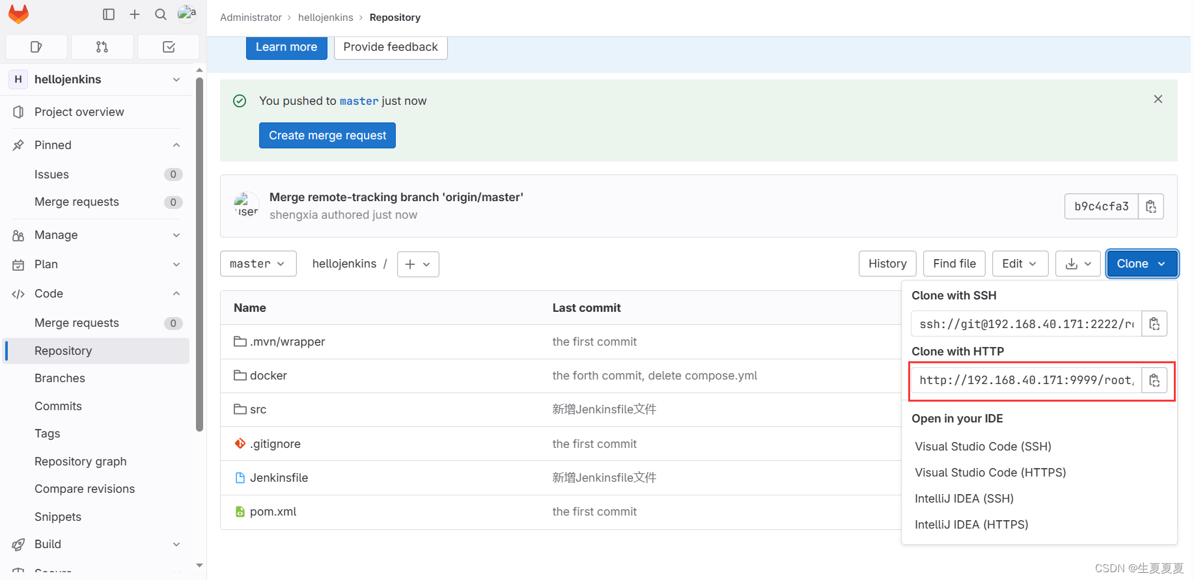This screenshot has height=580, width=1194.
Task: Click the .gitignore file icon
Action: 240,443
